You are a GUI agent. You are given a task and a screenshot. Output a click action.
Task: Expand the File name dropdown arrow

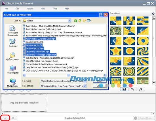coord(85,81)
